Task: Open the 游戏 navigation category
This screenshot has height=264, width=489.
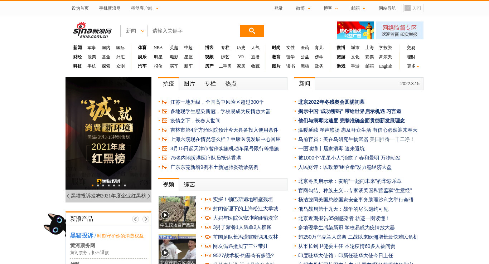Action: tap(341, 66)
